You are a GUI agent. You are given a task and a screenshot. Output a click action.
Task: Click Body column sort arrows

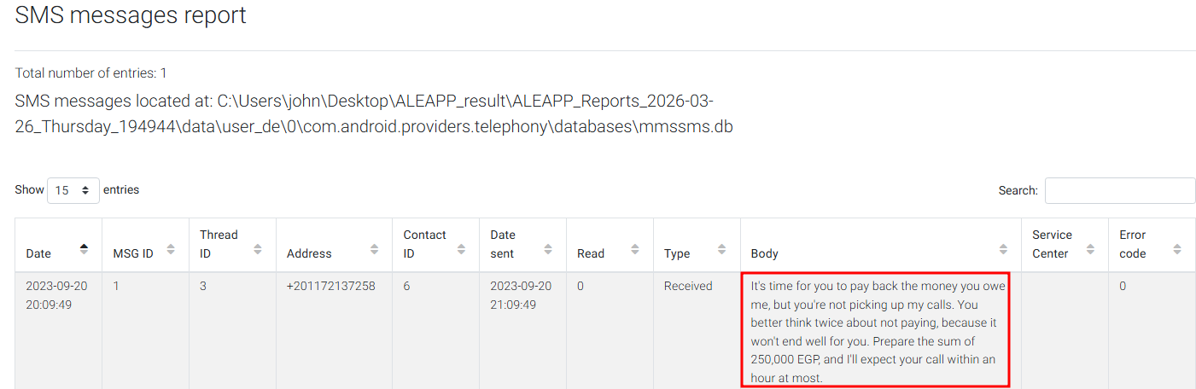[x=1003, y=249]
